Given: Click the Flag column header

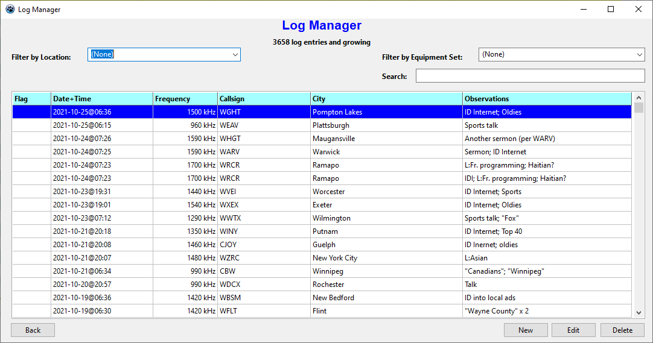Looking at the screenshot, I should (31, 99).
